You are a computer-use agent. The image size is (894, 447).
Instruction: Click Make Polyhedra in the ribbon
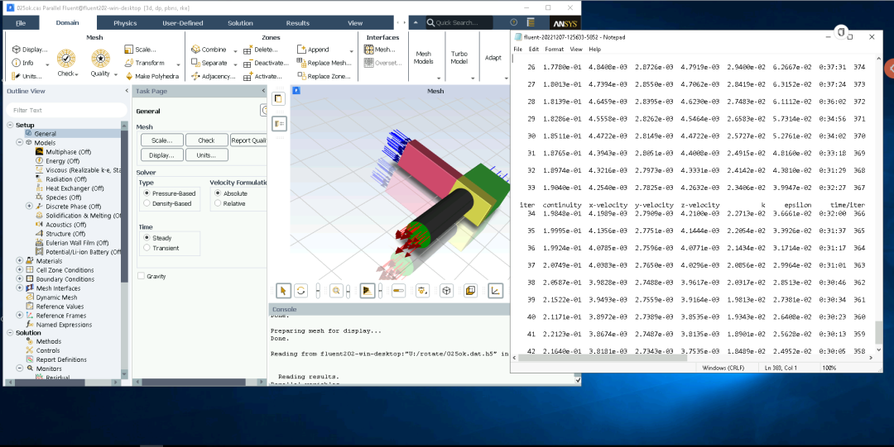coord(151,76)
